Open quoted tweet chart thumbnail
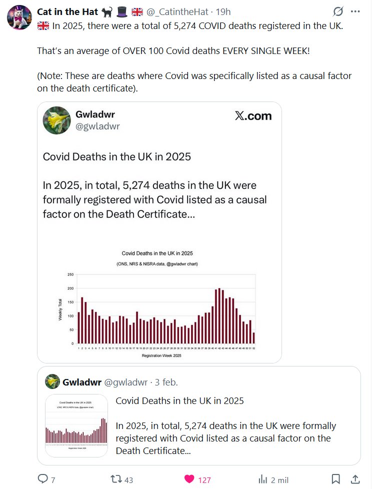The image size is (378, 489). (76, 425)
